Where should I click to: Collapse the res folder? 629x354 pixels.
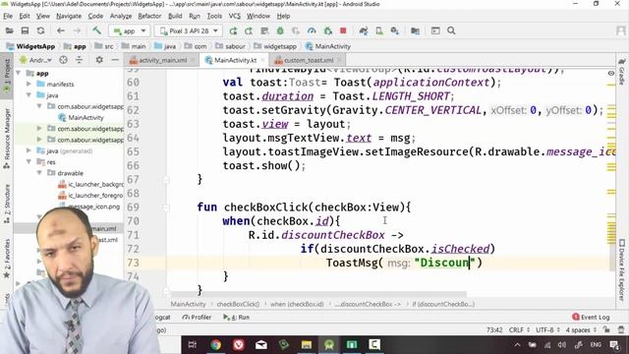pos(29,162)
